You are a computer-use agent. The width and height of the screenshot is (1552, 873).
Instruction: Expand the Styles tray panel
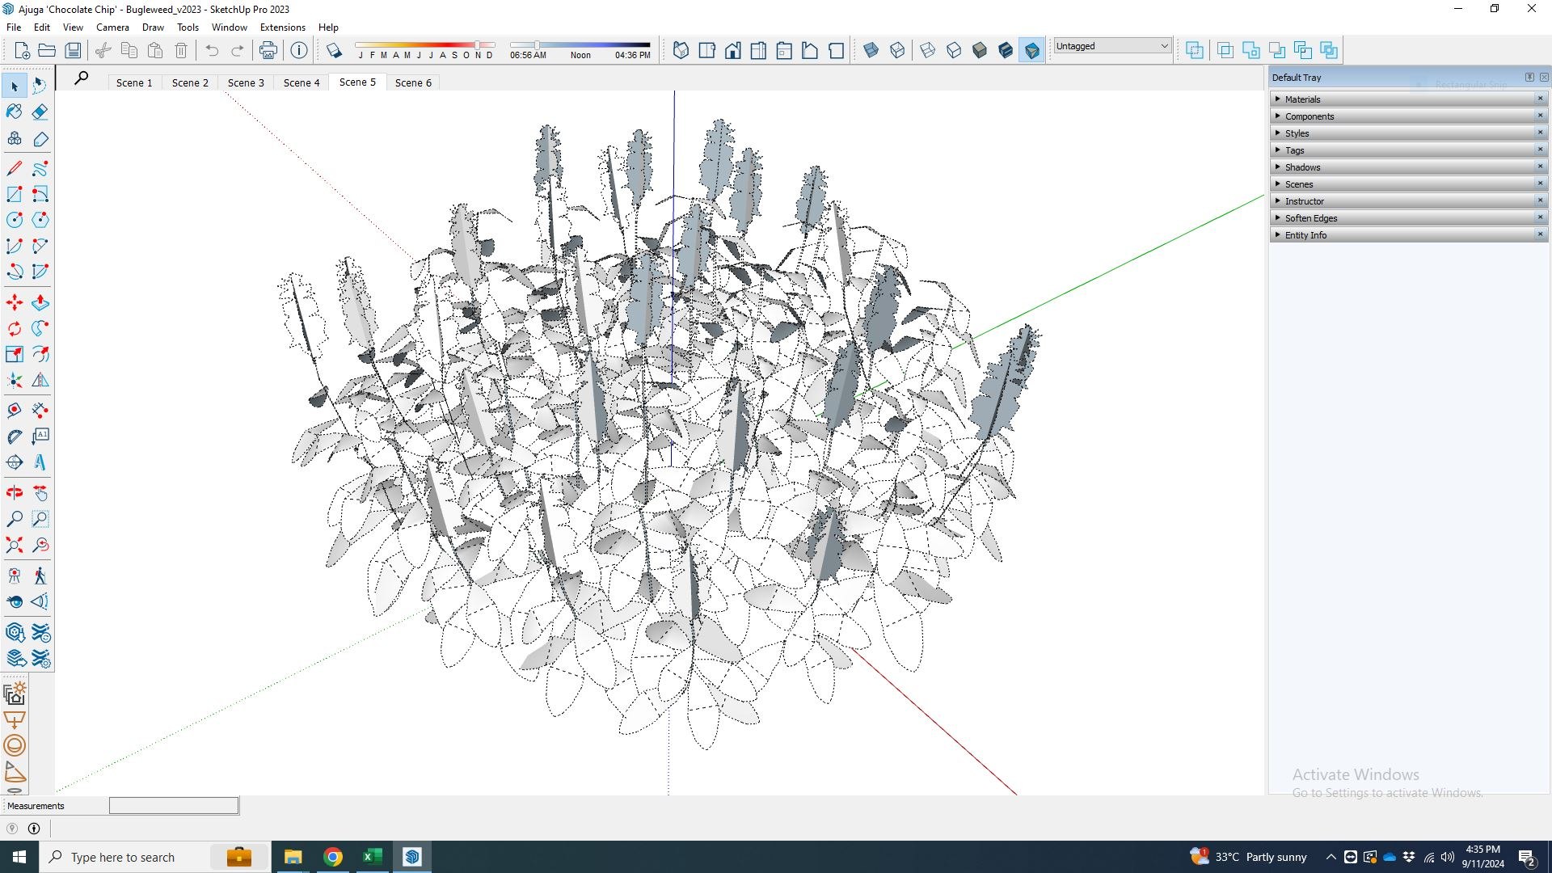[1408, 133]
